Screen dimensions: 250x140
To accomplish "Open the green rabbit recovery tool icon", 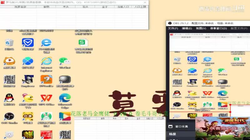I will [x=46, y=116].
